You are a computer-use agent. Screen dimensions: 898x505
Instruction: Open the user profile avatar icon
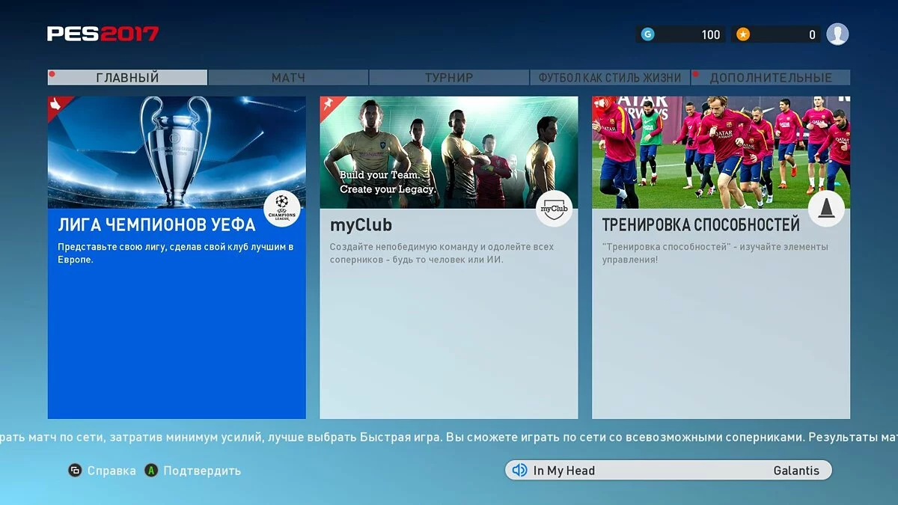837,34
